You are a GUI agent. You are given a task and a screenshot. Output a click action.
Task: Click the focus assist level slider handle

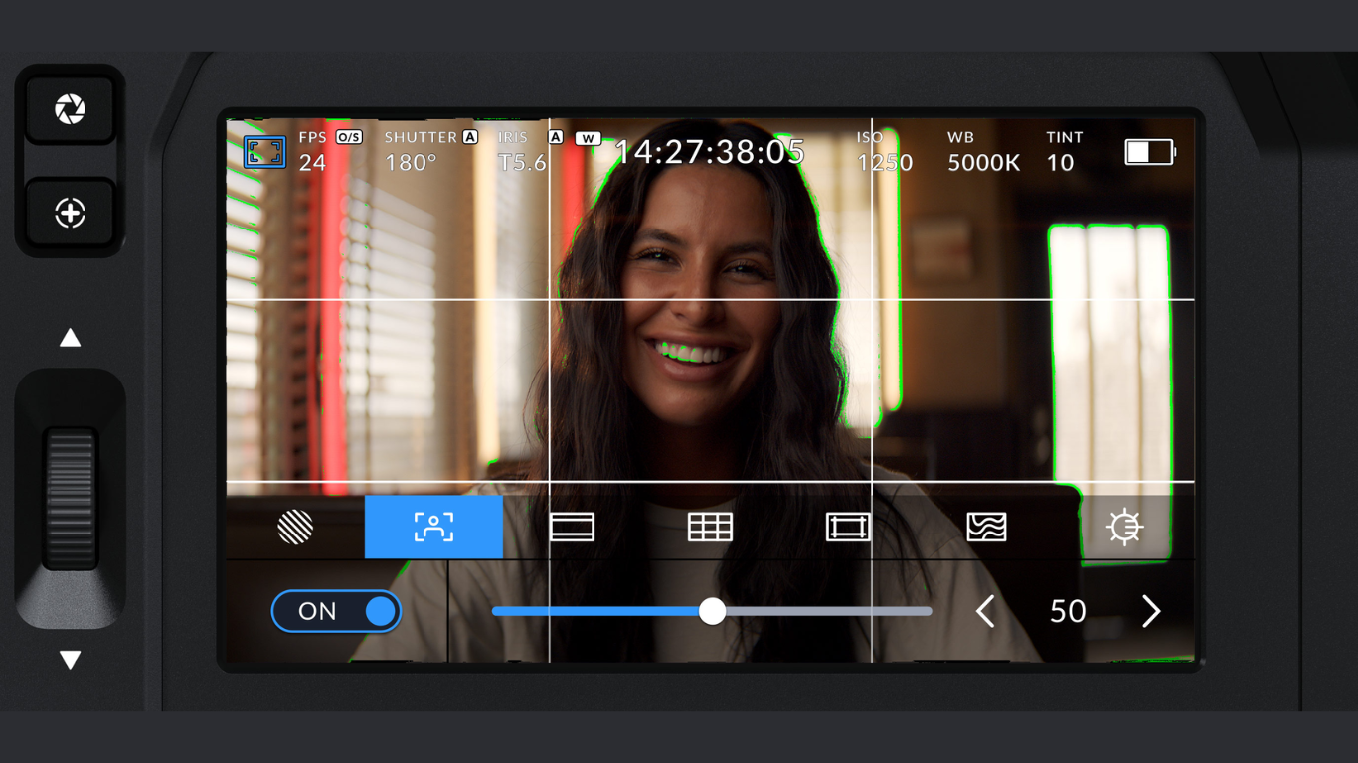712,611
